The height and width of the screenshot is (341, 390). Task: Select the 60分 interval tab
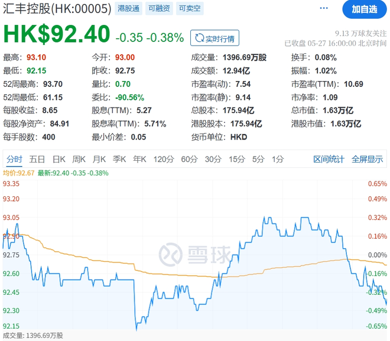189,159
